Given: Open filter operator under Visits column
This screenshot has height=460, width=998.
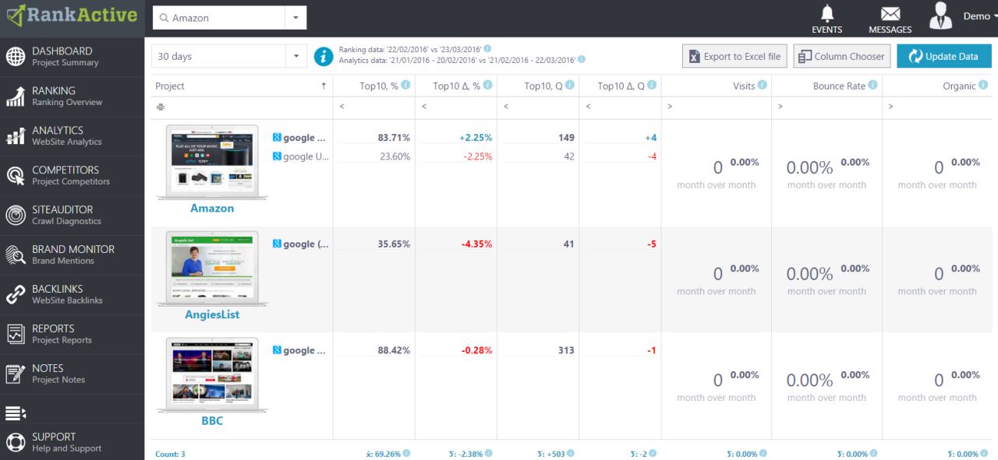Looking at the screenshot, I should 670,107.
